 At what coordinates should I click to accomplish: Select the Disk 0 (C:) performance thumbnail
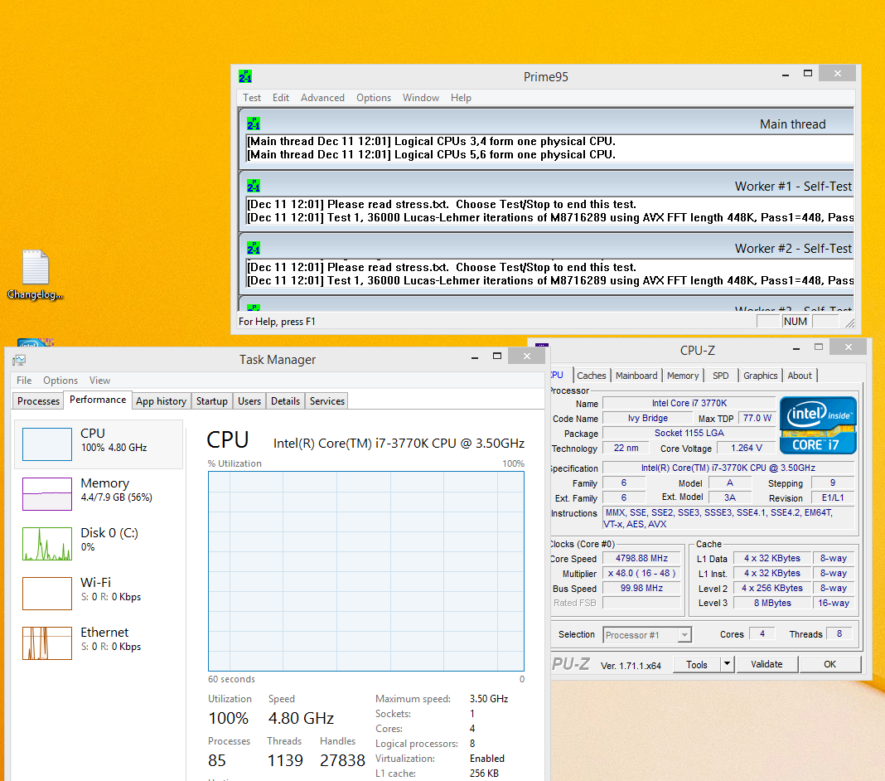[47, 543]
